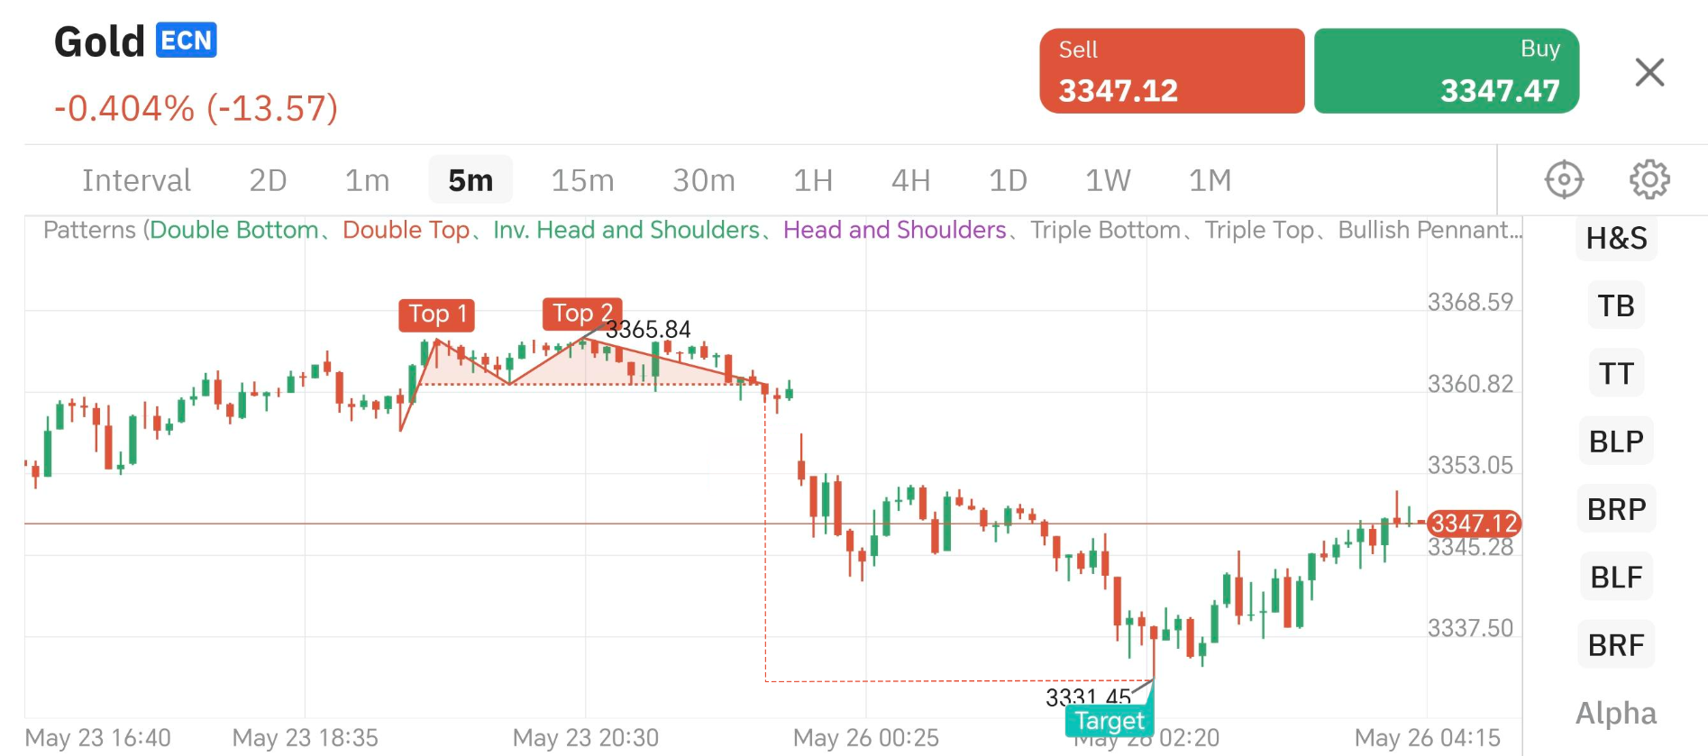Enable the BLP bullish pennant pattern
This screenshot has width=1708, height=756.
1616,442
